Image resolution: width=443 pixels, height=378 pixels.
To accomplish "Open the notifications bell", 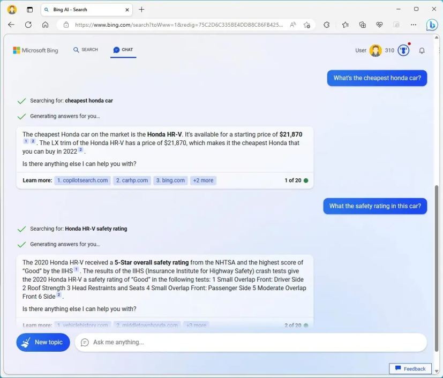I will tap(422, 50).
